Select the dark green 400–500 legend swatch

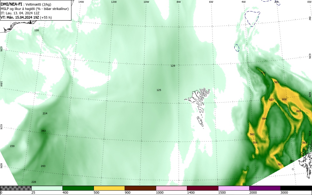pos(78,188)
